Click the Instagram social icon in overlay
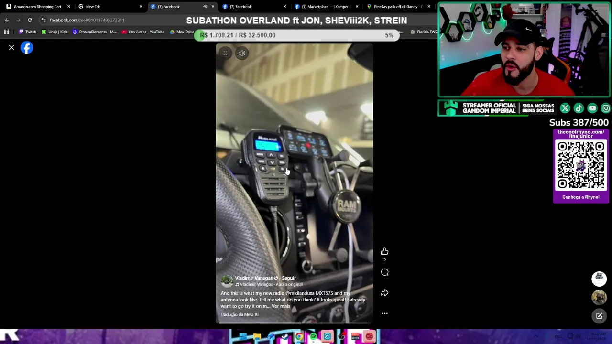 606,108
